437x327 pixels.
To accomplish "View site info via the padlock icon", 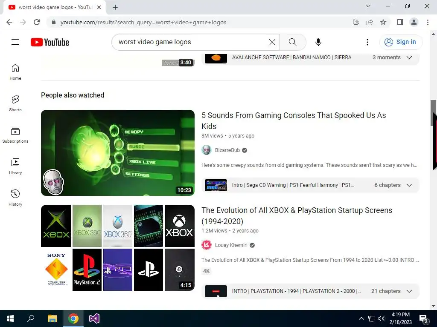I will (54, 22).
